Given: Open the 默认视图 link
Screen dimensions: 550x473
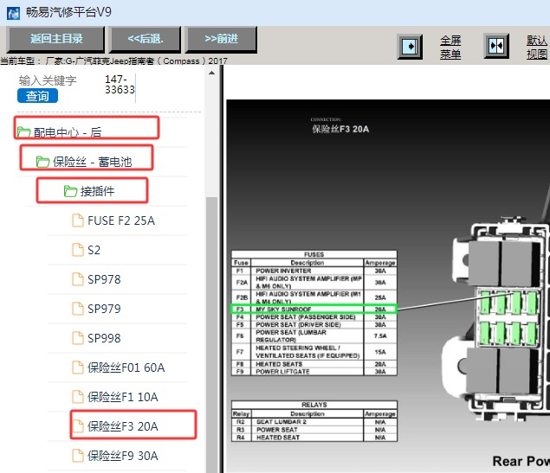Looking at the screenshot, I should point(537,48).
